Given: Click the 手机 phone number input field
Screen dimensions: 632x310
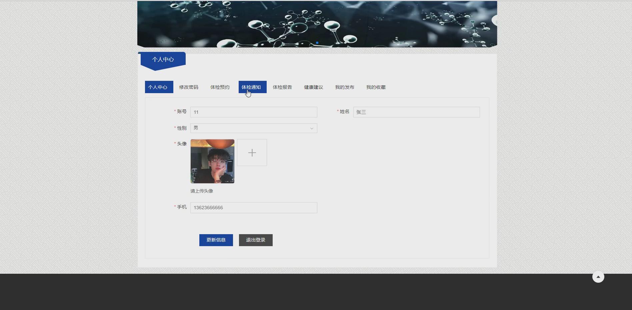Looking at the screenshot, I should [253, 207].
